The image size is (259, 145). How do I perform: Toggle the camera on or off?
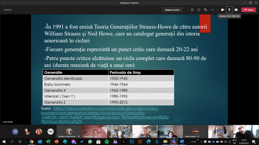click(223, 10)
